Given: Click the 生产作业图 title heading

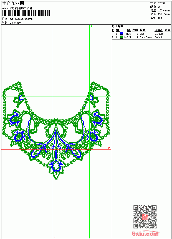Looking at the screenshot, I should (x=13, y=3).
